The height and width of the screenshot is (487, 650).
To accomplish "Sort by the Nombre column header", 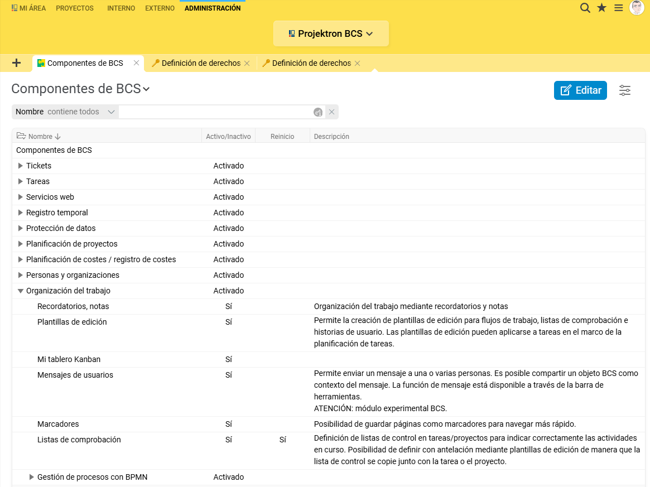I will click(x=40, y=136).
